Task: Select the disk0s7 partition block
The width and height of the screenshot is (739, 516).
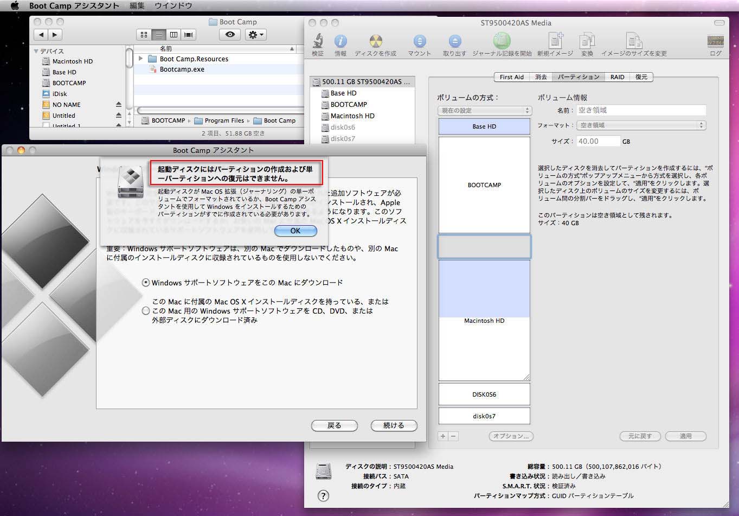Action: tap(484, 416)
